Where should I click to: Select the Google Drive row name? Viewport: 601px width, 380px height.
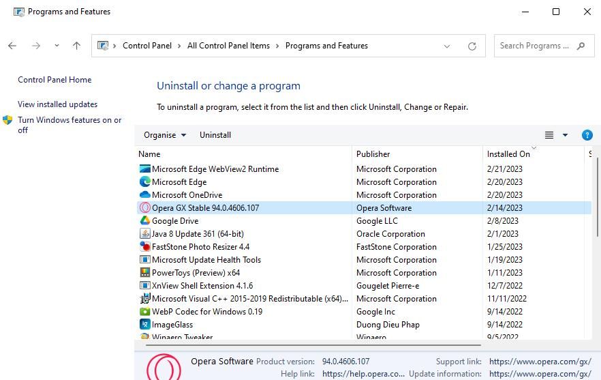pyautogui.click(x=175, y=221)
